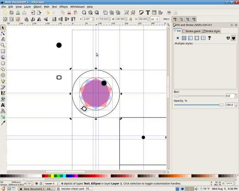The height and width of the screenshot is (191, 239).
Task: Toggle second Affect button (scale rounded corners)
Action: (x=181, y=19)
